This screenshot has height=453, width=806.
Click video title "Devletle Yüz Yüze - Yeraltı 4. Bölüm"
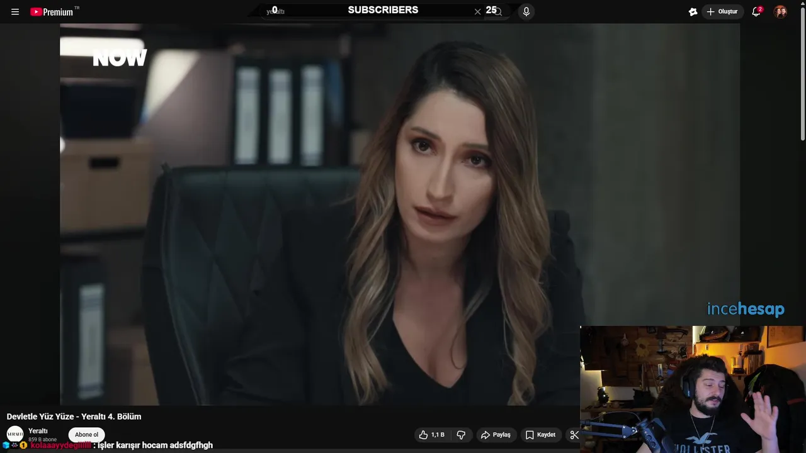click(x=74, y=417)
